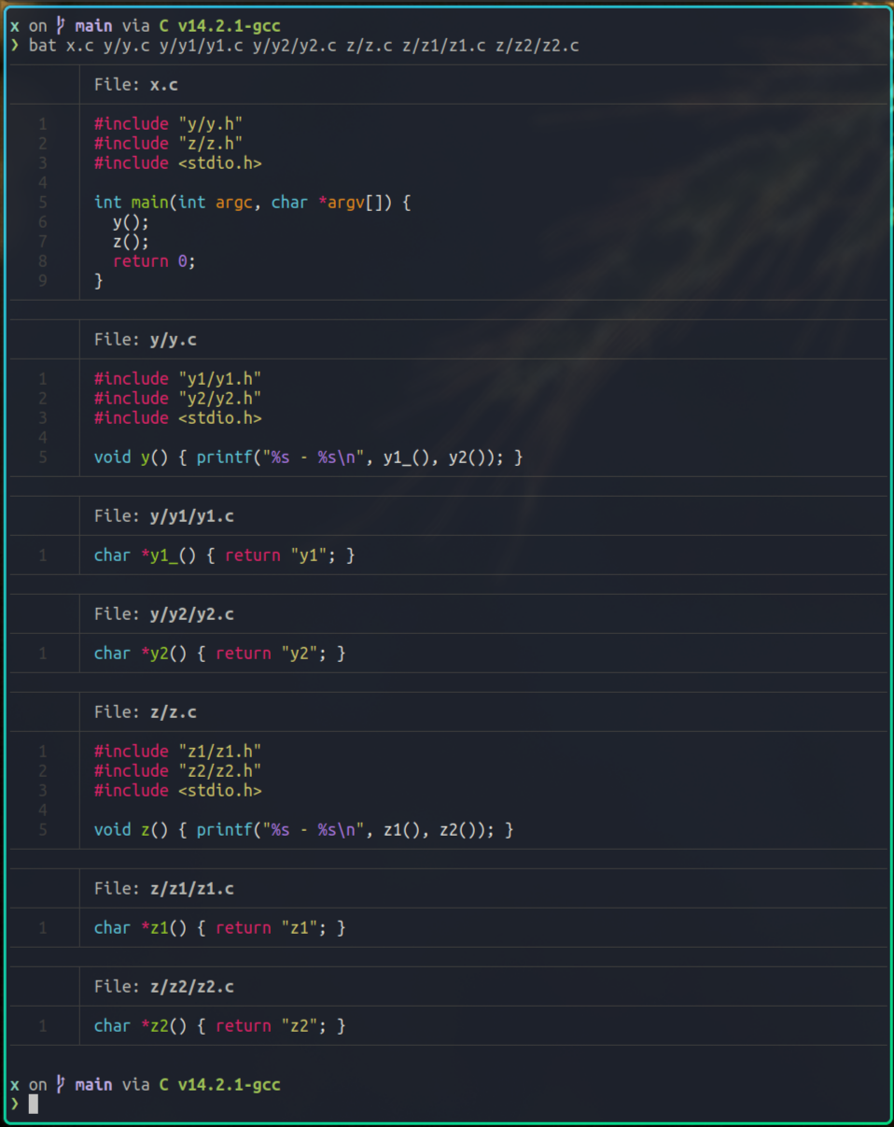Click the prompt arrow before the bat command

pyautogui.click(x=15, y=46)
